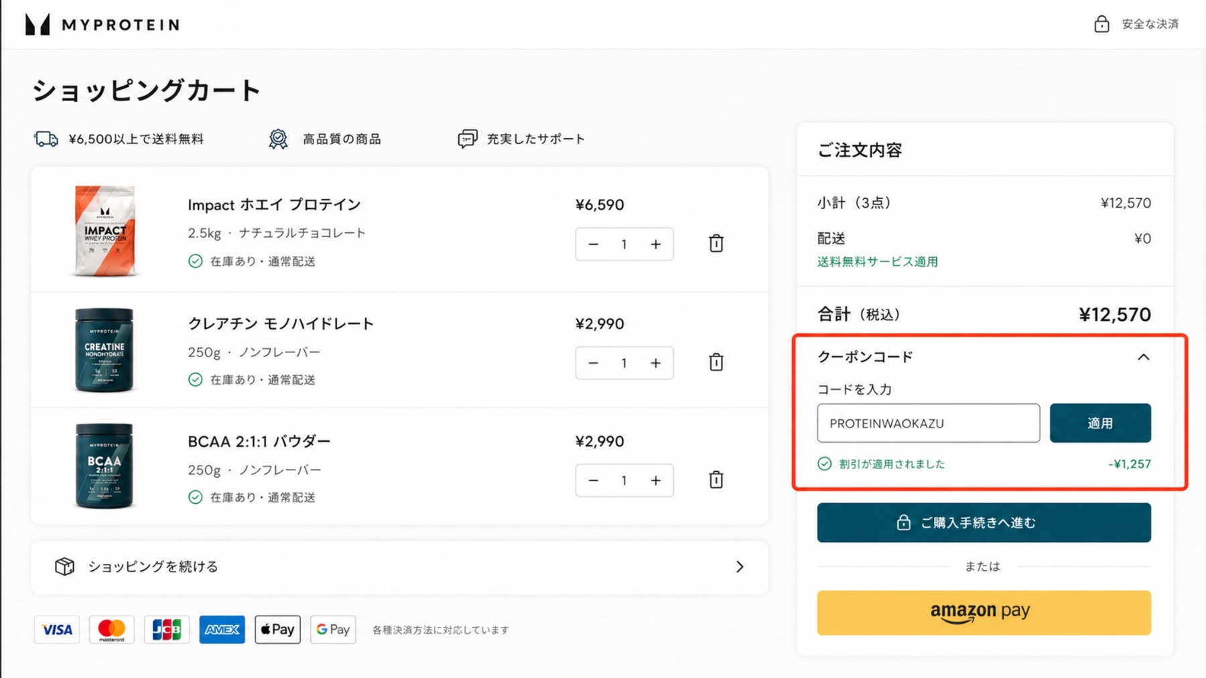Click the ショッピングカート heading
The height and width of the screenshot is (678, 1206).
146,90
